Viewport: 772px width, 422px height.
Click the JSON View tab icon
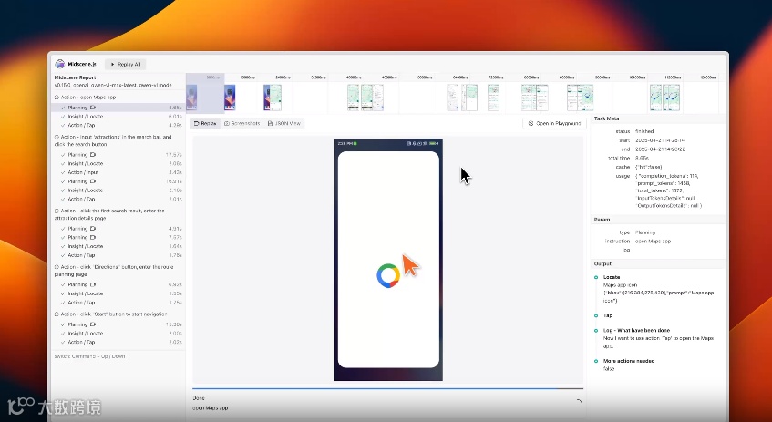coord(271,124)
